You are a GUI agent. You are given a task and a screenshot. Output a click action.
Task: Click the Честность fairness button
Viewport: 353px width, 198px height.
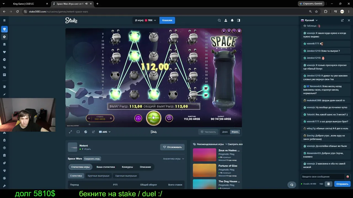(208, 132)
